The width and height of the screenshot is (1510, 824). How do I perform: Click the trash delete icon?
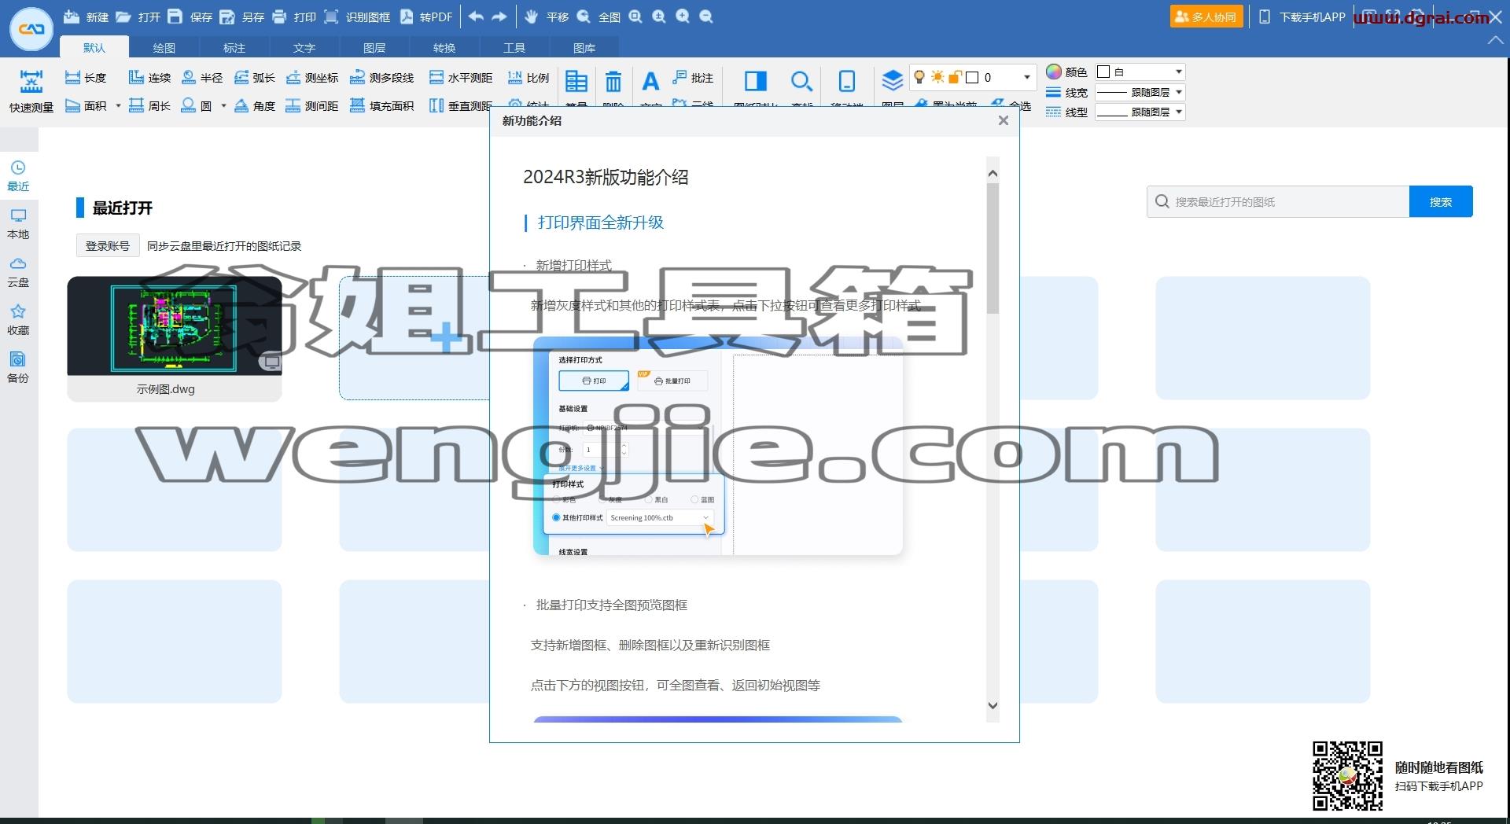[613, 81]
